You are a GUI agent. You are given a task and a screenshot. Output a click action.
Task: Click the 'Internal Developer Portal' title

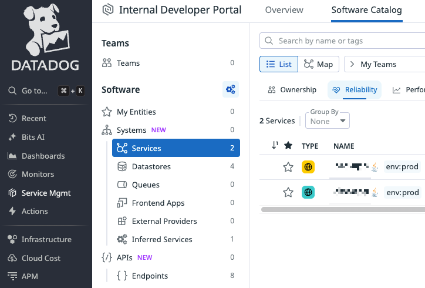[x=180, y=10]
